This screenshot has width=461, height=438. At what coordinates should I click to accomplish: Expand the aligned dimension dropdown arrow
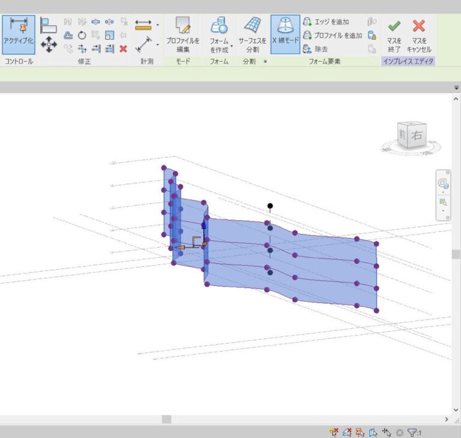coord(157,25)
